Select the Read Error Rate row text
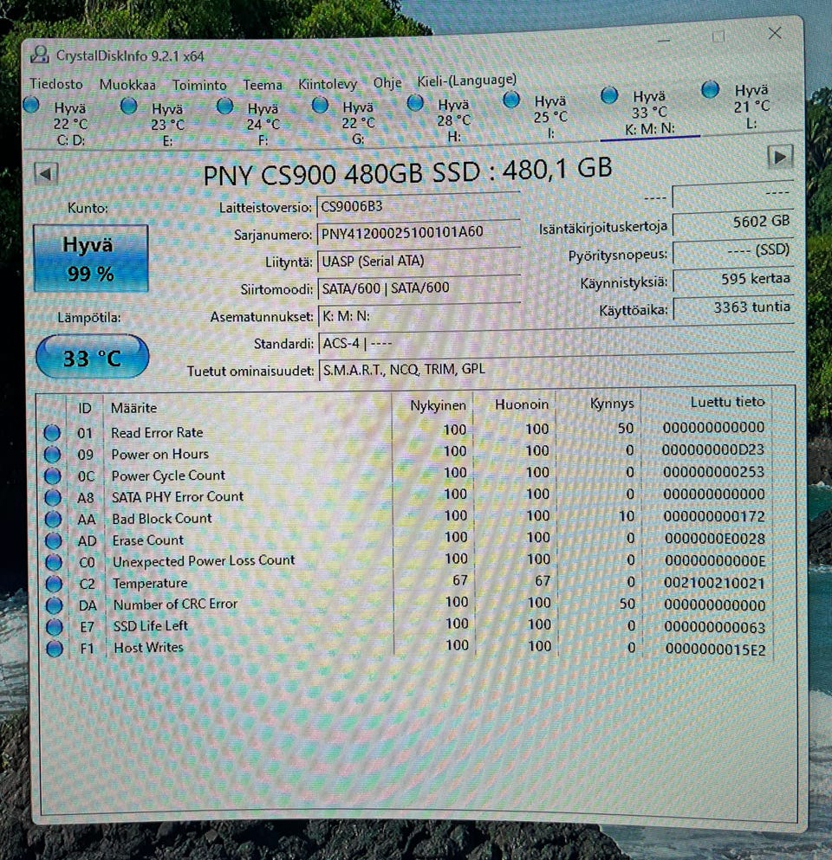The height and width of the screenshot is (860, 832). (x=157, y=432)
